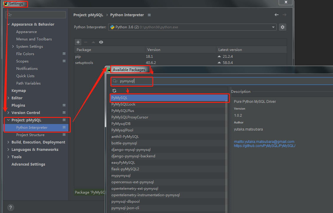Expand Build, Execution, Deployment section
This screenshot has width=333, height=213.
point(9,142)
